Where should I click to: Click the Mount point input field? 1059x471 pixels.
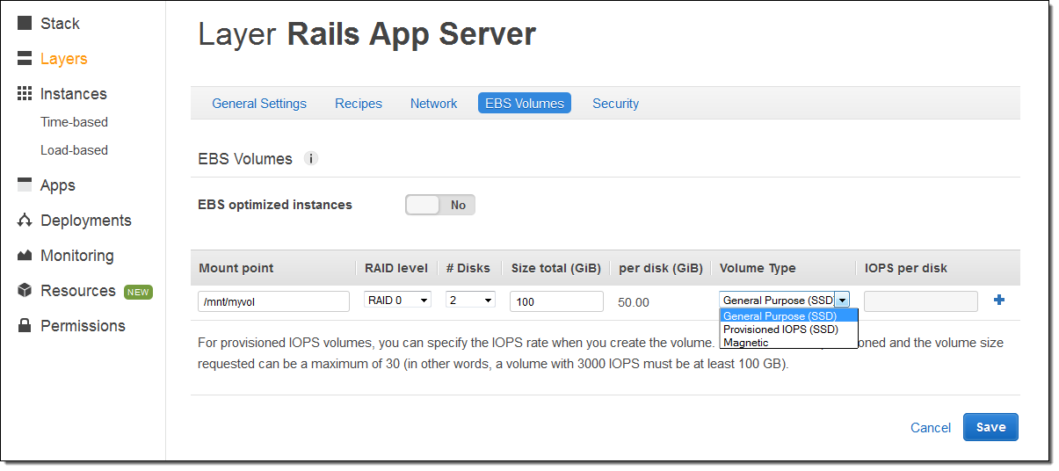[x=273, y=301]
